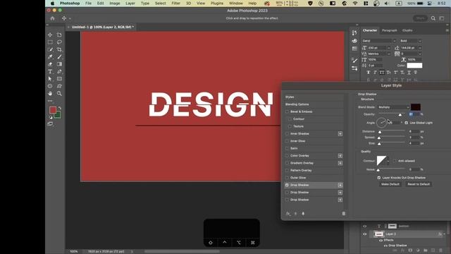451x254 pixels.
Task: Click the Make Default button
Action: 390,184
